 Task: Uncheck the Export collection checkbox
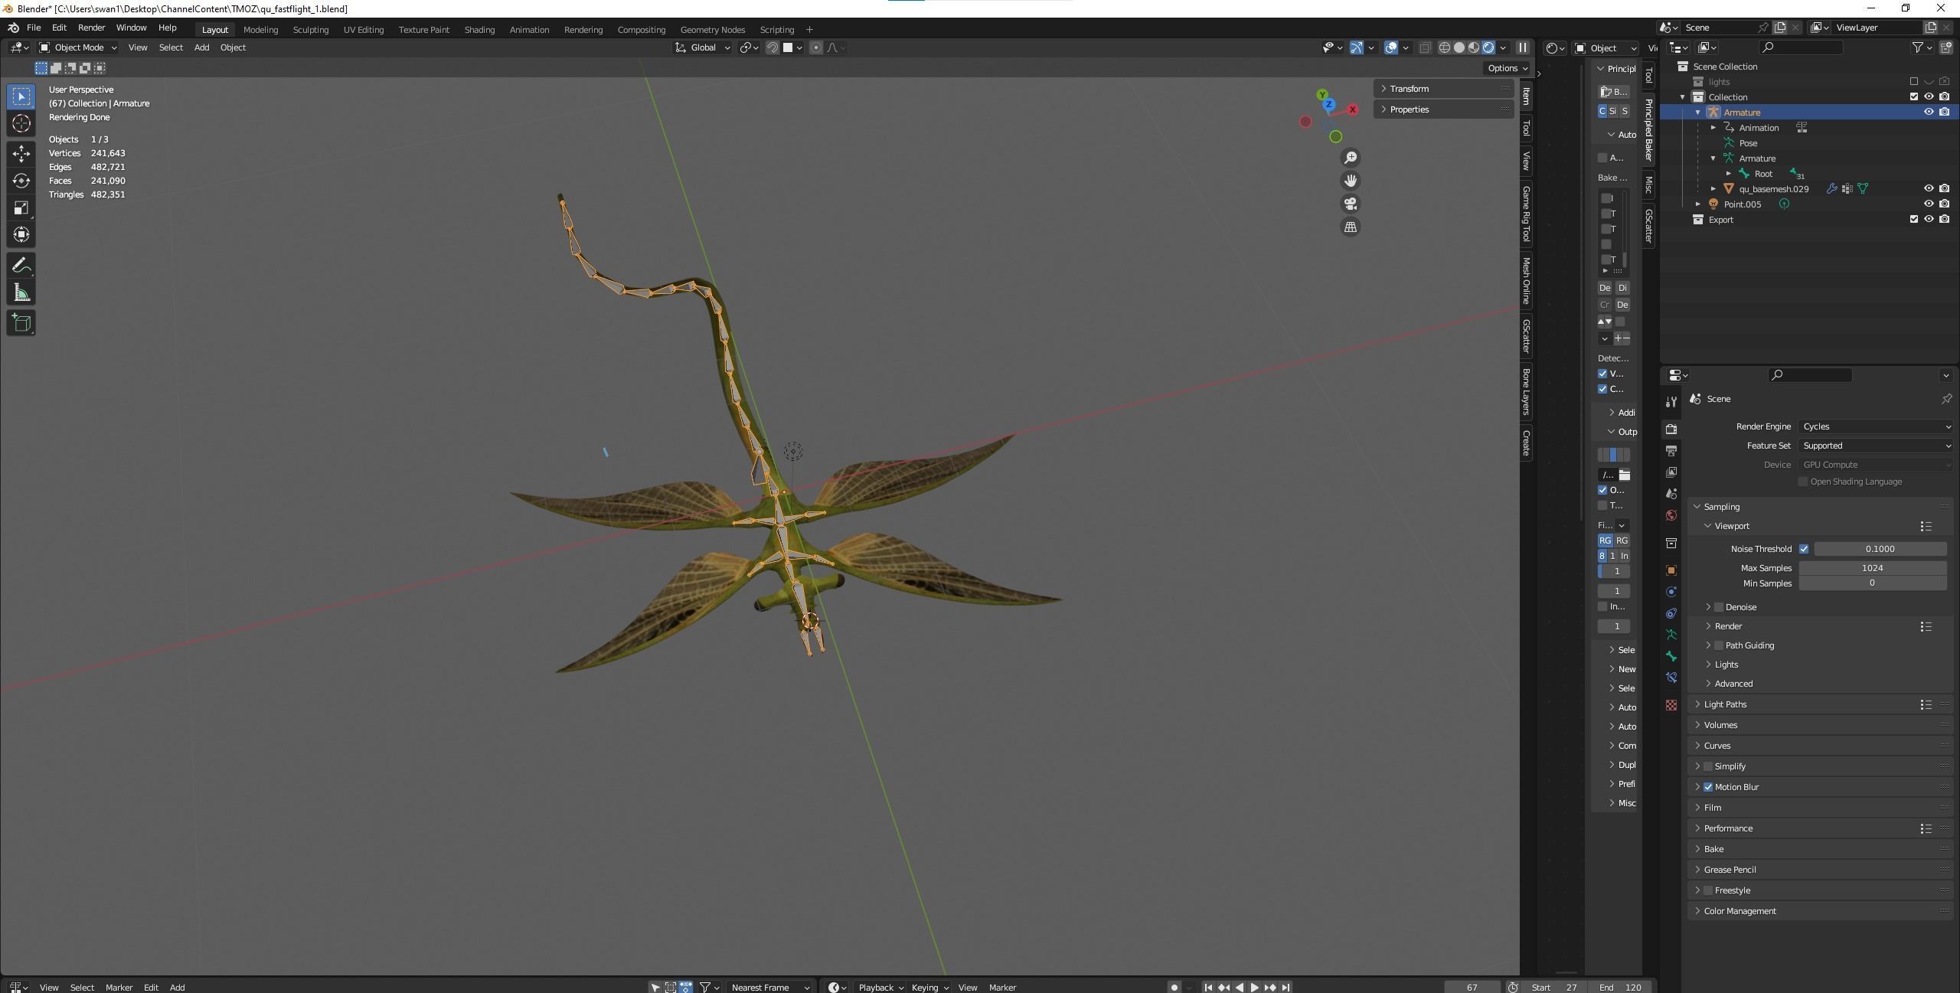[x=1914, y=219]
